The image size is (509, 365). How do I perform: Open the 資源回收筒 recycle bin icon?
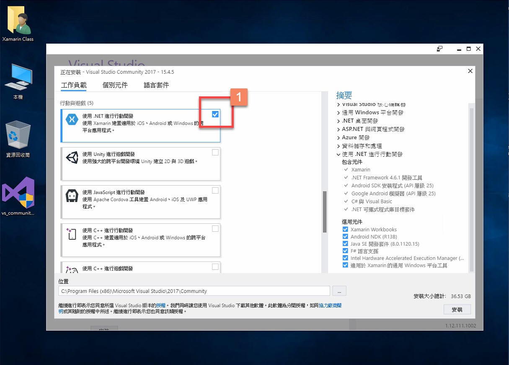18,139
